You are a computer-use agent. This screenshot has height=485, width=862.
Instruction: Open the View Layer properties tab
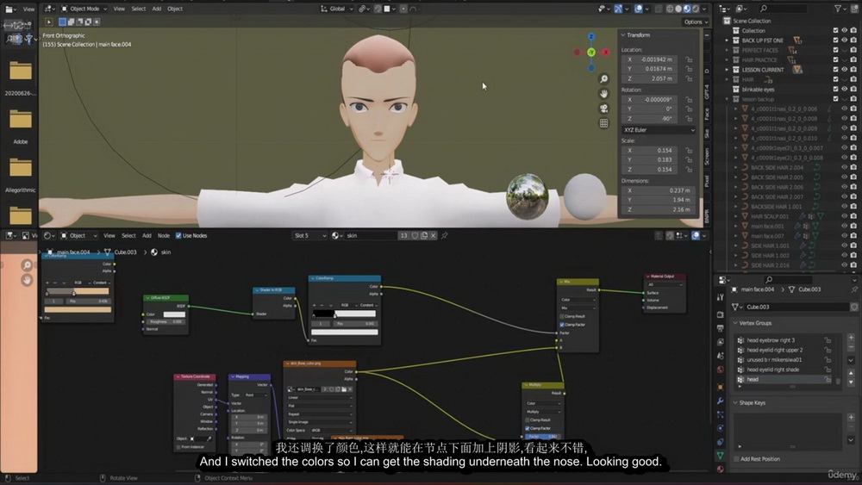coord(720,342)
